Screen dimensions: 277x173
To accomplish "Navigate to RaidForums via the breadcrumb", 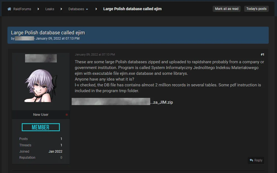I will (x=22, y=9).
